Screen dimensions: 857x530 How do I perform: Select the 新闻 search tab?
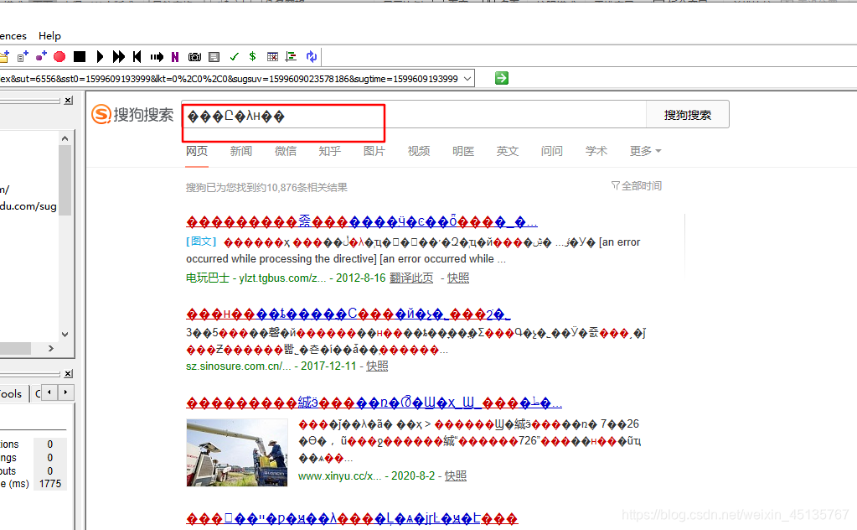click(241, 151)
